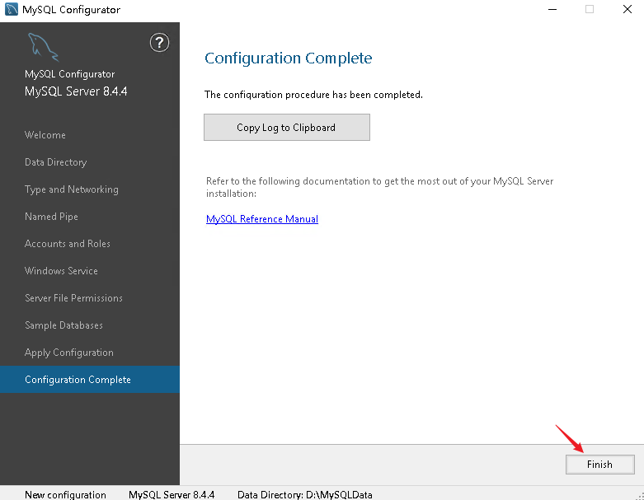The width and height of the screenshot is (644, 500).
Task: Click the MySQL dolphin logo
Action: pyautogui.click(x=43, y=47)
